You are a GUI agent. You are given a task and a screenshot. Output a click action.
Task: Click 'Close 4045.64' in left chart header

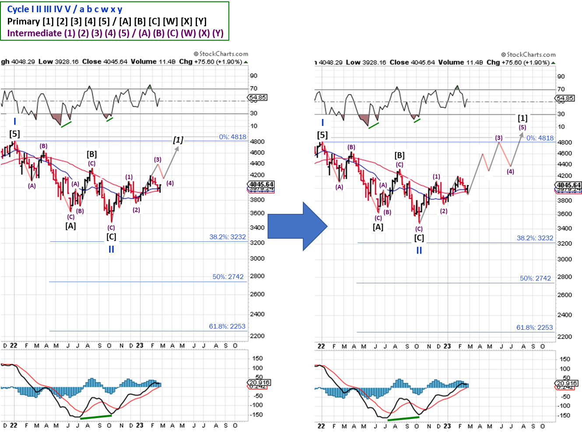[105, 62]
